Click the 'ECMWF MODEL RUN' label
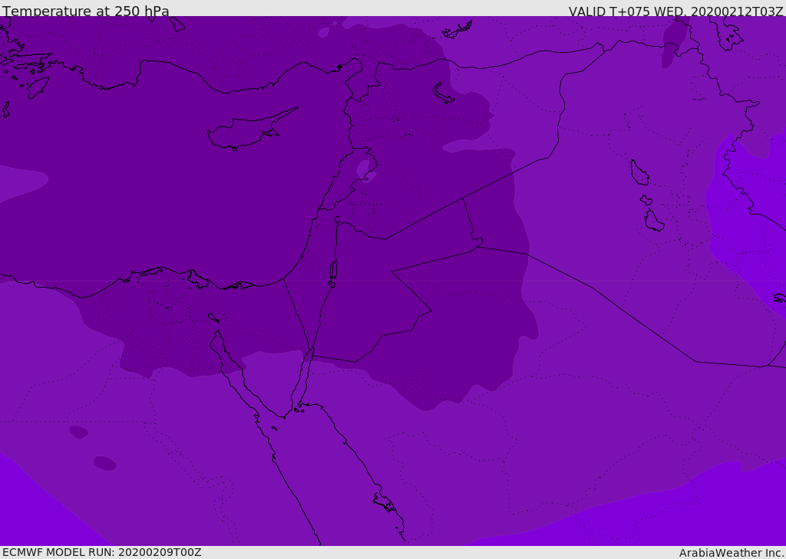 tap(101, 552)
